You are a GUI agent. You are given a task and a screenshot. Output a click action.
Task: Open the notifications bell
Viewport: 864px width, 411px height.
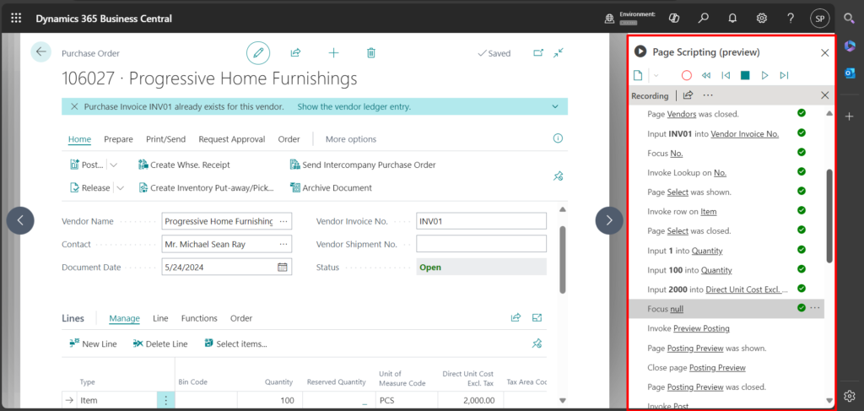coord(732,19)
